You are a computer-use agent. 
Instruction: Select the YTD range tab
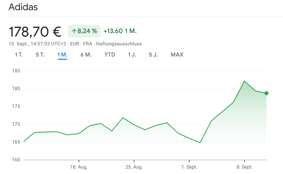pyautogui.click(x=110, y=55)
